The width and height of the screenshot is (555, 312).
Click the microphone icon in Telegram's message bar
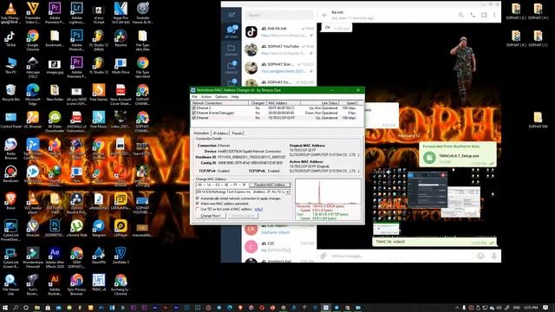coord(493,256)
